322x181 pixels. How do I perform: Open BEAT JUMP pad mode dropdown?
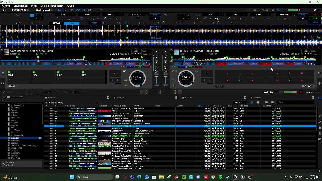pos(308,86)
